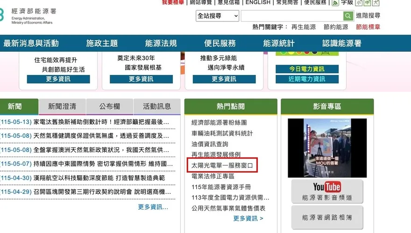Open 油價資訊查詢 link
This screenshot has height=233, width=411.
(x=210, y=144)
